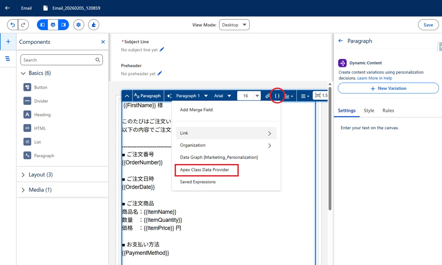Select the List component

tap(32, 142)
